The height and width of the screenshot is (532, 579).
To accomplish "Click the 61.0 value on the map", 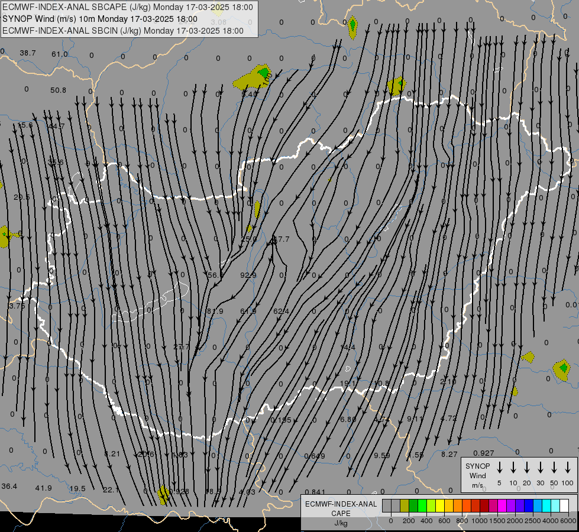I will 60,54.
